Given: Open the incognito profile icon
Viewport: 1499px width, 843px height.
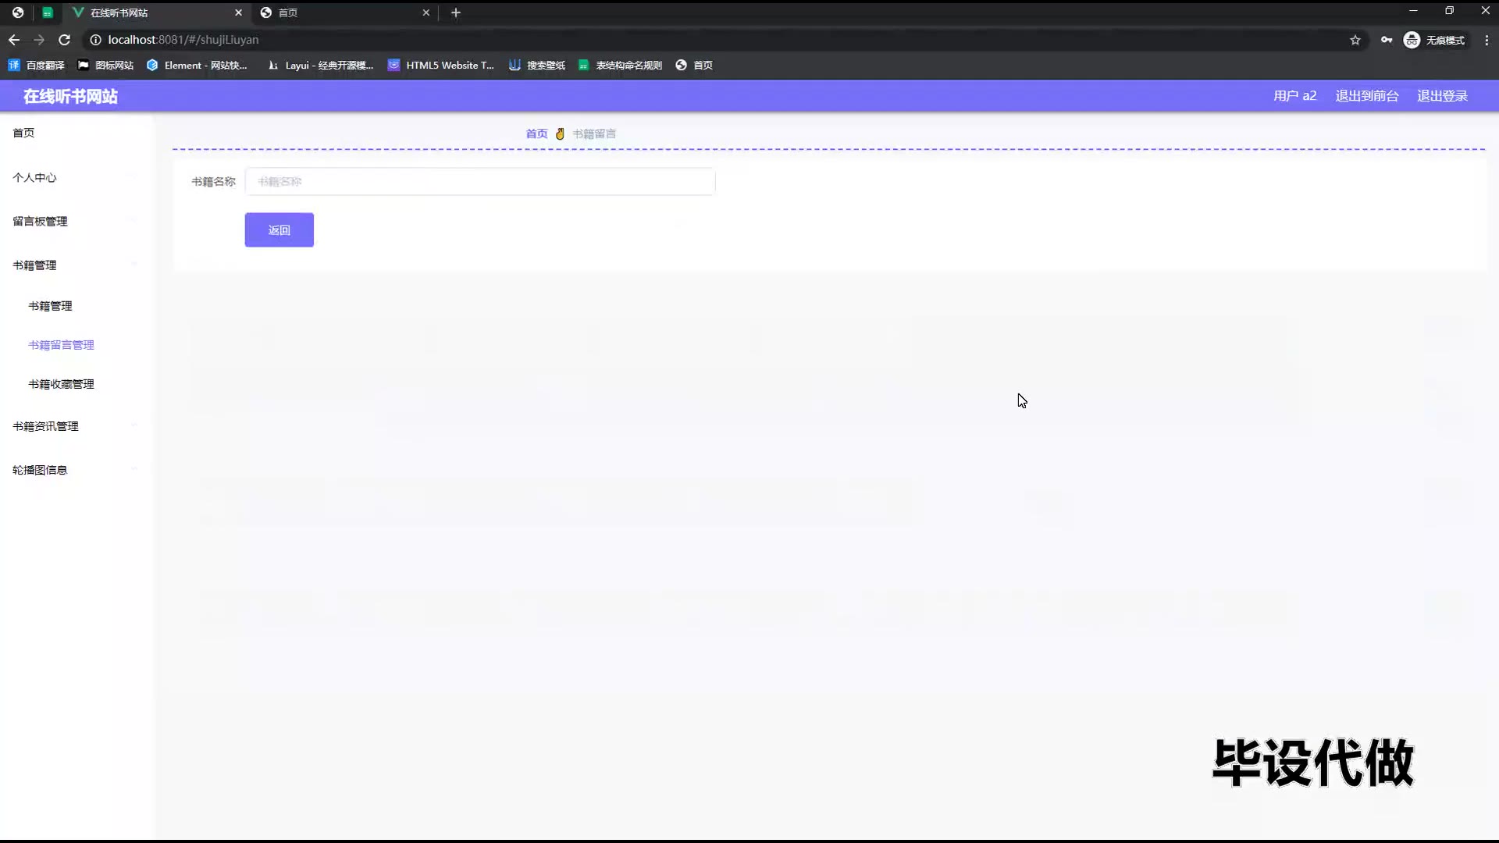Looking at the screenshot, I should coord(1412,40).
